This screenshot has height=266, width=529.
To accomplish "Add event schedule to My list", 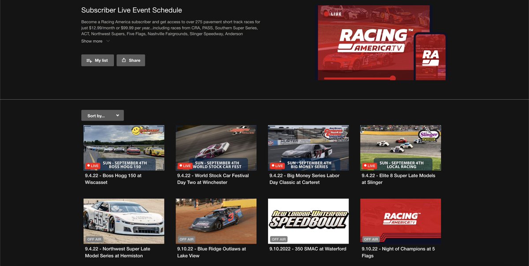I will click(x=97, y=60).
